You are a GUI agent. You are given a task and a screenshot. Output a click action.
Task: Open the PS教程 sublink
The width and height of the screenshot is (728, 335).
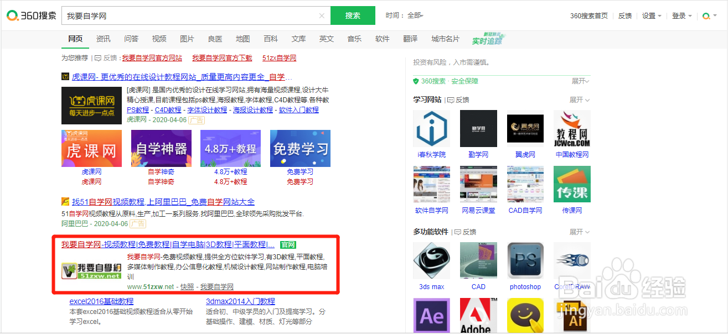tap(138, 110)
